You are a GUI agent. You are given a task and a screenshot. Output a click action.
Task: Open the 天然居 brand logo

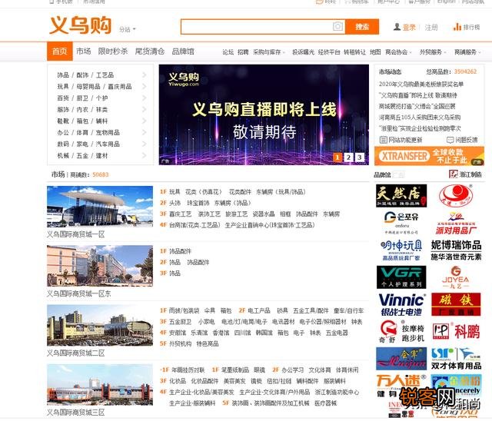pos(401,196)
